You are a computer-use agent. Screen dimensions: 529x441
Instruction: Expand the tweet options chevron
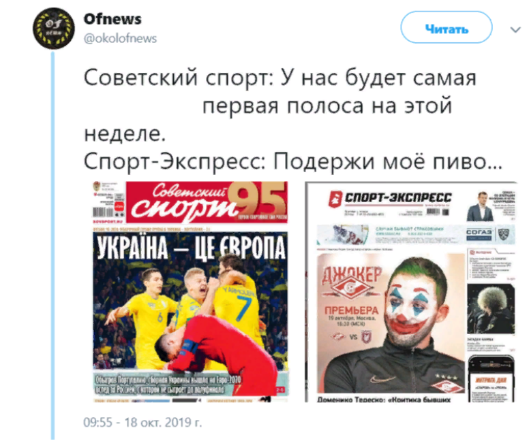coord(515,30)
